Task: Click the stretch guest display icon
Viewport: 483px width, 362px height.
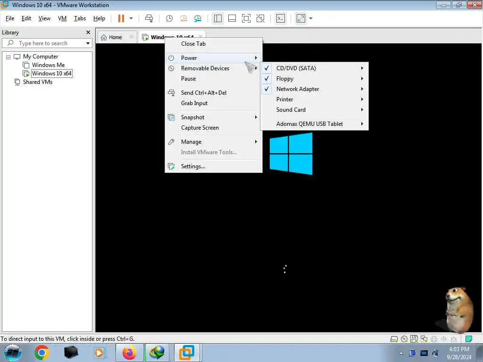Action: pos(300,18)
